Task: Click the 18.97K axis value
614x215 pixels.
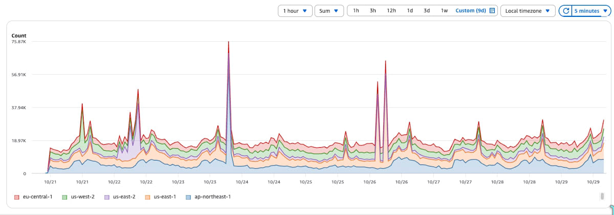Action: 19,141
